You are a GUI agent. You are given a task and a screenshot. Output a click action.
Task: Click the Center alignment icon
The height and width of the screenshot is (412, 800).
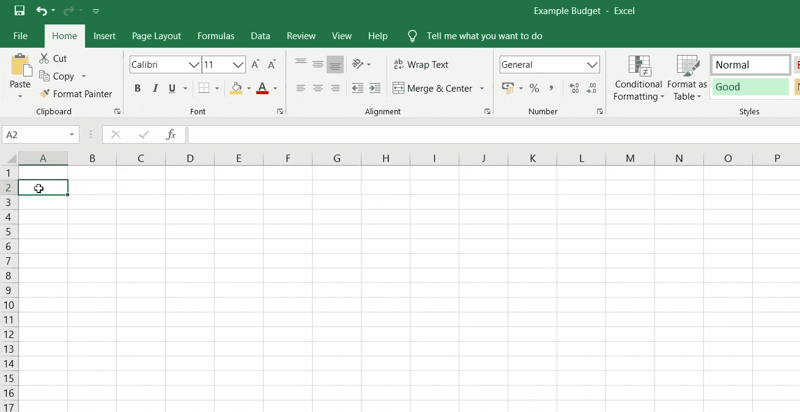point(318,89)
